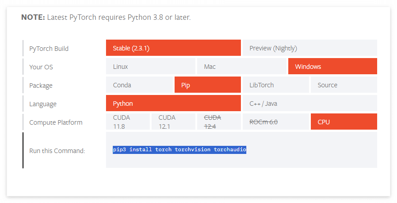Select Windows as your OS
397x203 pixels.
[x=332, y=67]
